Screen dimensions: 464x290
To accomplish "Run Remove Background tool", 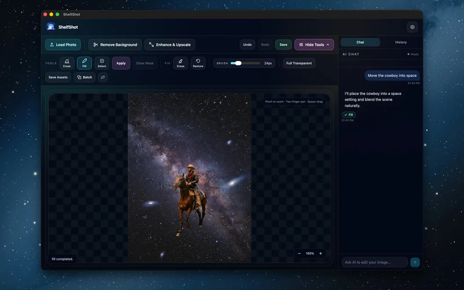I will [115, 45].
